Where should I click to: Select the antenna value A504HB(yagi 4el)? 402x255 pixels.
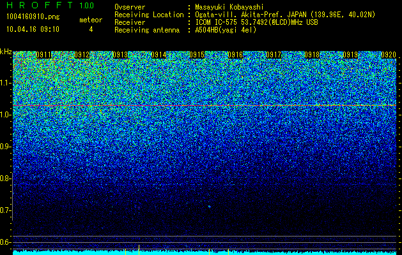pyautogui.click(x=226, y=30)
